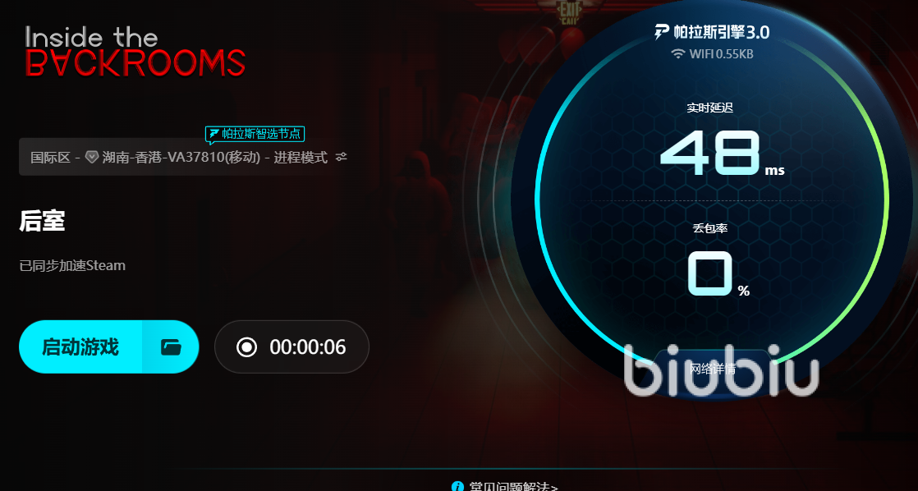Click the stop-acceleration circle icon

pos(246,347)
